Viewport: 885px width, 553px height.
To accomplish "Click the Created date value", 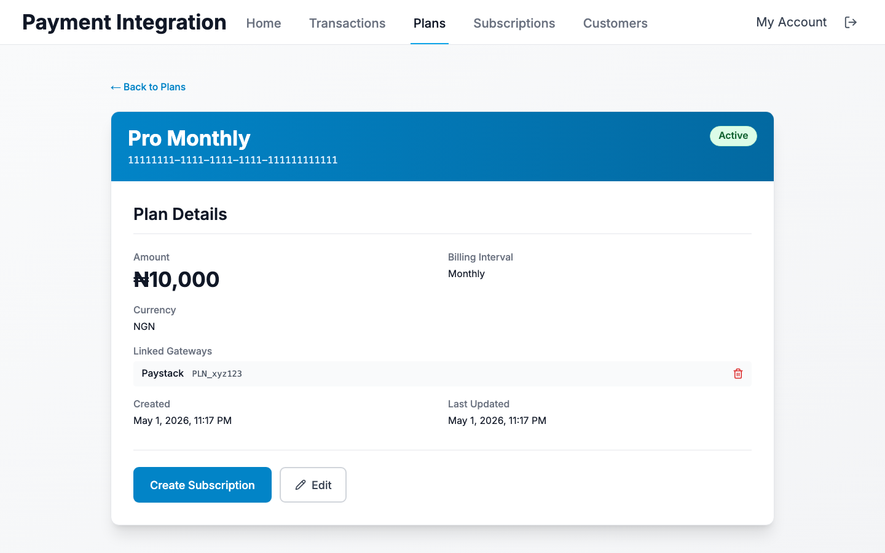I will 183,420.
